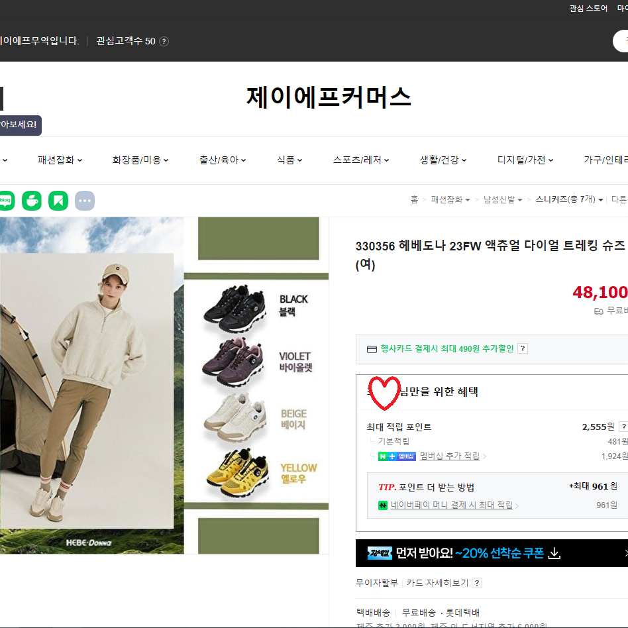This screenshot has height=628, width=628.
Task: Open the 식품 category menu
Action: pyautogui.click(x=289, y=160)
